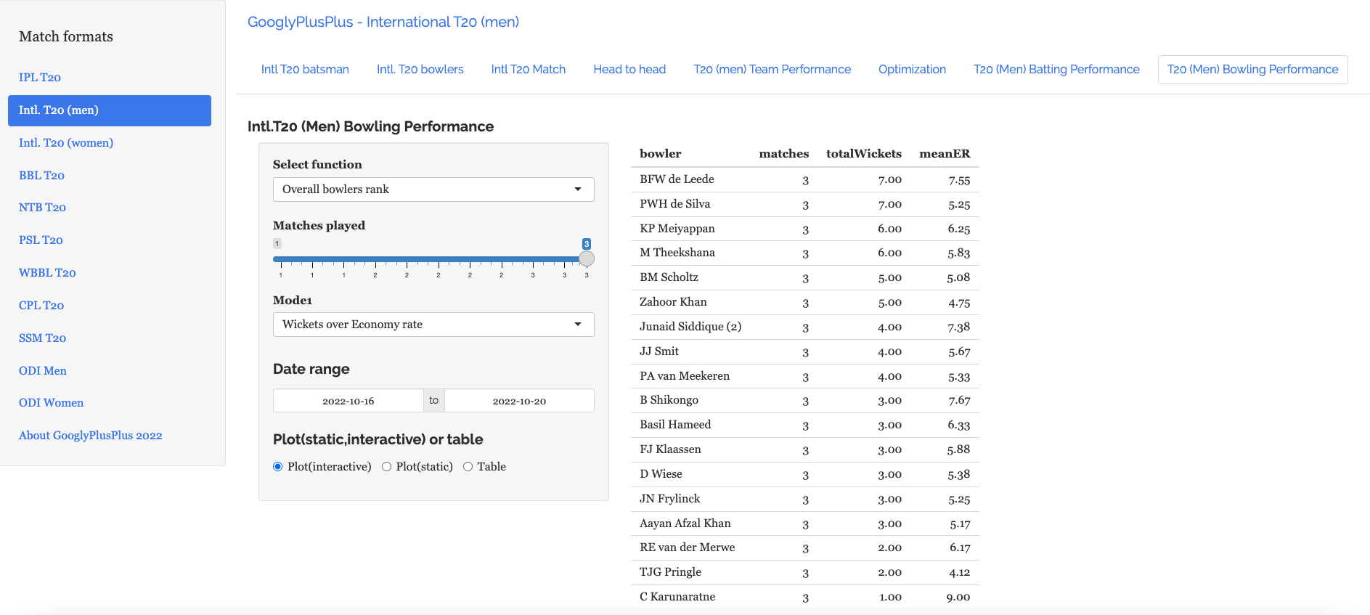The height and width of the screenshot is (615, 1370).
Task: Choose the Plot(static) radio option
Action: coord(387,467)
